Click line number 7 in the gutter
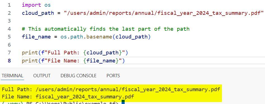Screen dimensions: 265x104 pos(9,53)
